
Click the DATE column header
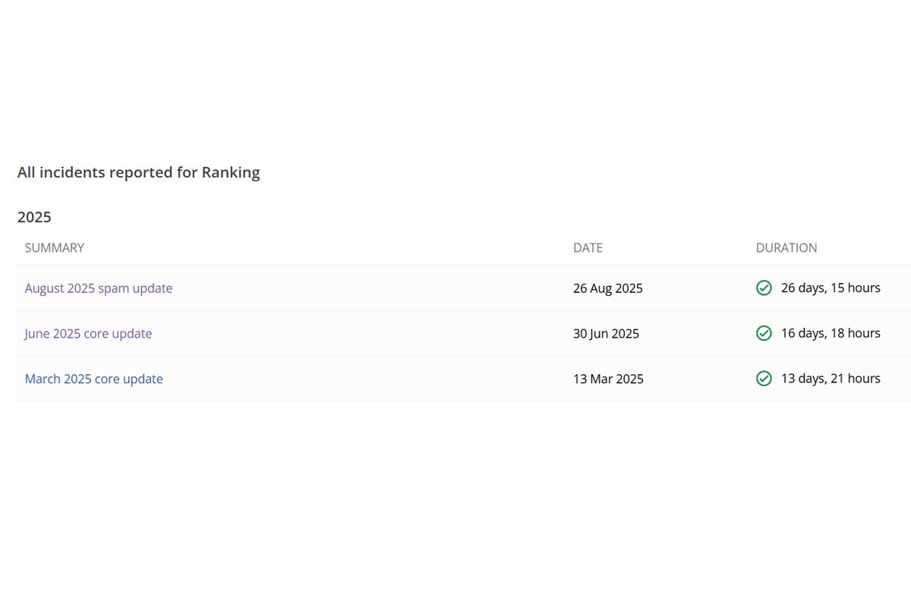pyautogui.click(x=588, y=248)
